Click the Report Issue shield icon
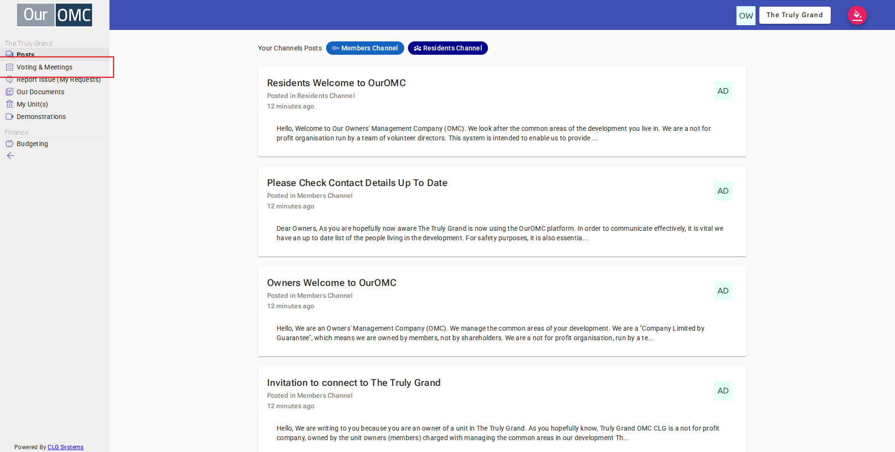 point(10,79)
